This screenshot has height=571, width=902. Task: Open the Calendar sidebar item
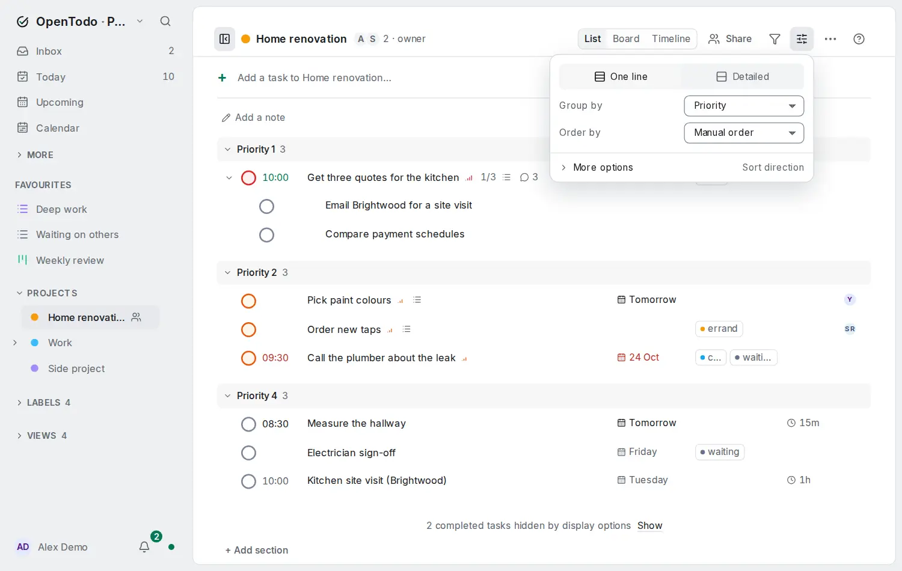(96, 128)
